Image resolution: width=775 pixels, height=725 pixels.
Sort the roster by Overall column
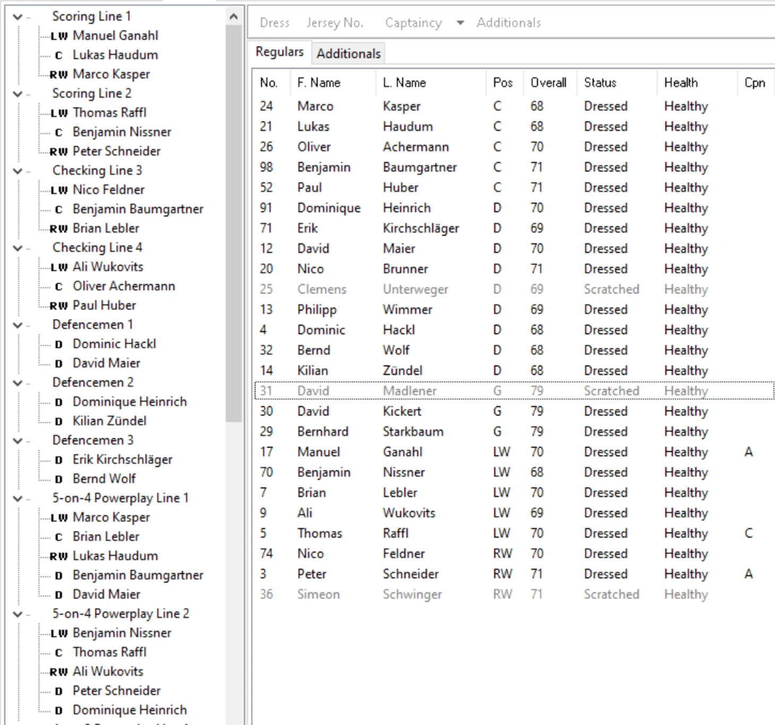548,83
